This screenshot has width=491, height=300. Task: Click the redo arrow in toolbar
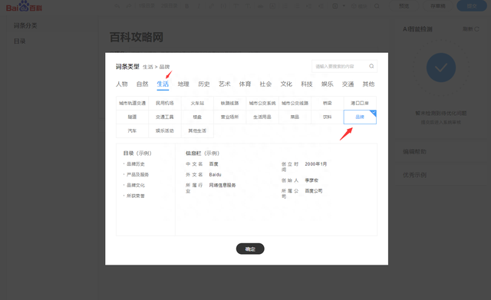129,6
